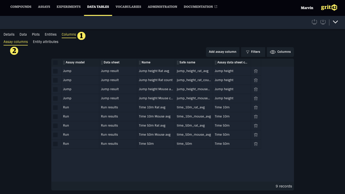345x194 pixels.
Task: Delete the Jump height Rat count row
Action: [256, 80]
